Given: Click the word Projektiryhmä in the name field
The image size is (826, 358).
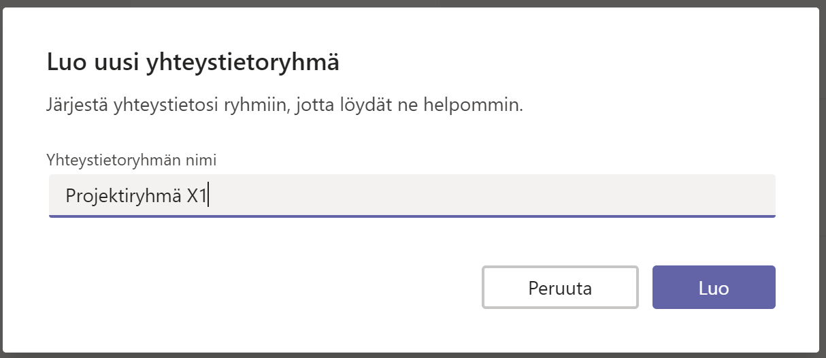Looking at the screenshot, I should 124,196.
